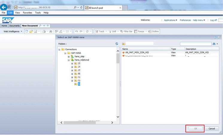Click the search binoculars in dialog
Viewport: 223px width, 135px height.
[214, 44]
